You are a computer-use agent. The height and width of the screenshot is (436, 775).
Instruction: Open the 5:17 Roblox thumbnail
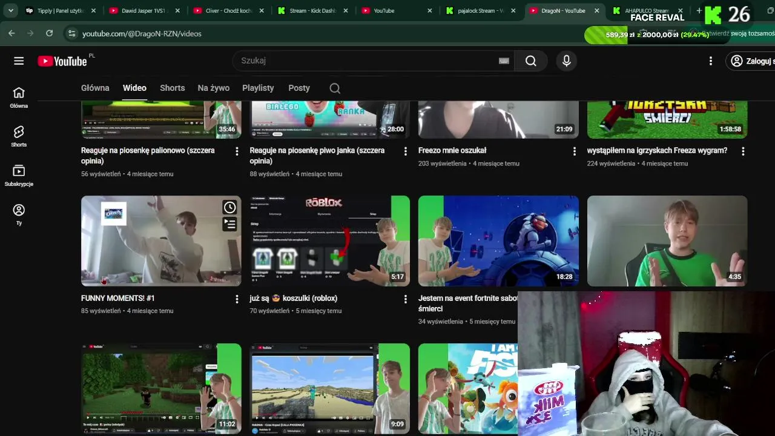tap(330, 240)
